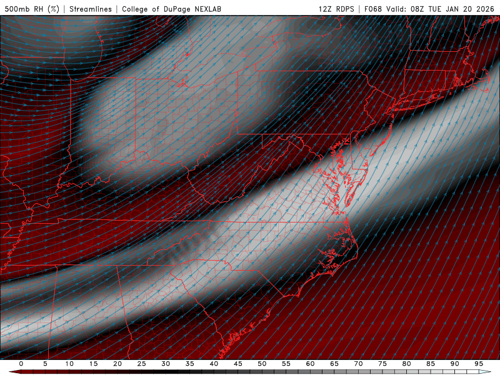Viewport: 500px width, 375px height.
Task: Click the 90 value on the RH scale
Action: tap(454, 364)
